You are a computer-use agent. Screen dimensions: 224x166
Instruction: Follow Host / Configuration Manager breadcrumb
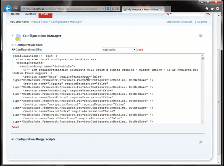click(62, 22)
